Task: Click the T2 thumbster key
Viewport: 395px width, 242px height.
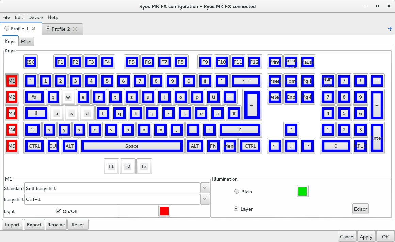Action: pyautogui.click(x=127, y=166)
